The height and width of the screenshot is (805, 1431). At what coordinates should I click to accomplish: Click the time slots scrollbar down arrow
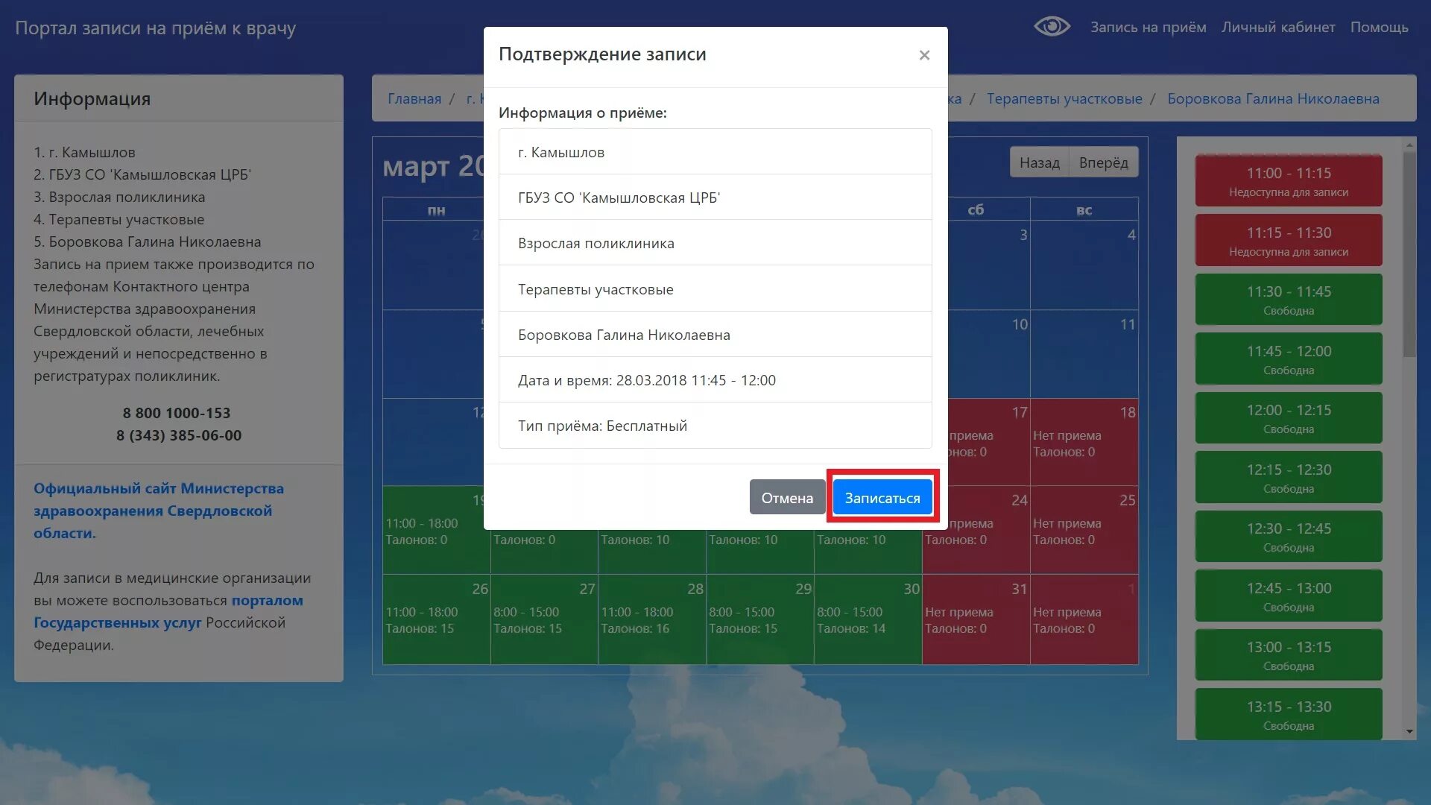pyautogui.click(x=1409, y=732)
